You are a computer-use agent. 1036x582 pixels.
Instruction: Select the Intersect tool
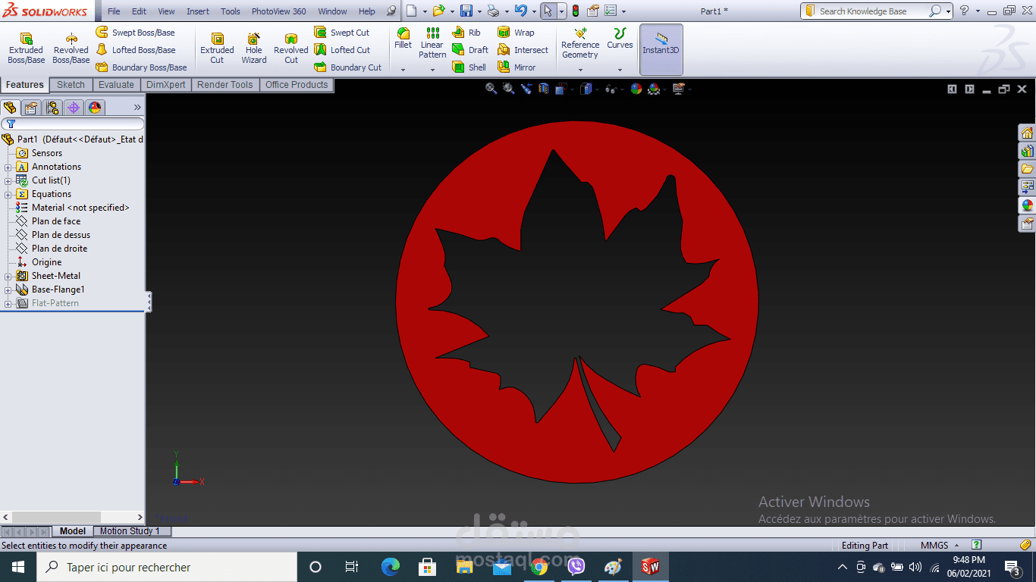(x=523, y=50)
